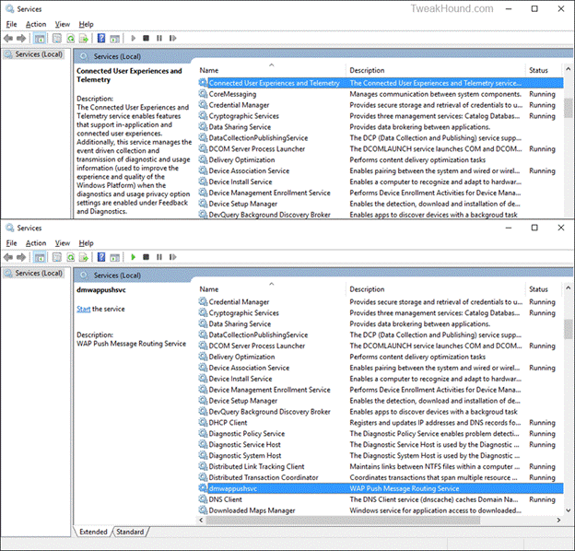Click horizontal scrollbar thumb in bottom window
The width and height of the screenshot is (575, 551).
pos(343,520)
